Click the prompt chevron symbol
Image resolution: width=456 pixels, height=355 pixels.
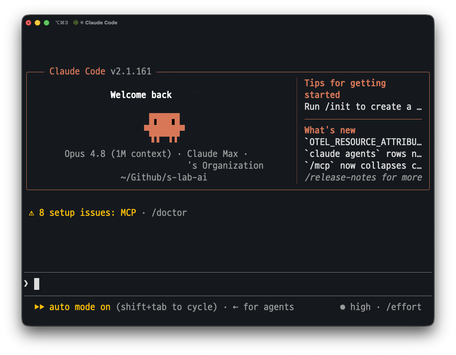(26, 284)
